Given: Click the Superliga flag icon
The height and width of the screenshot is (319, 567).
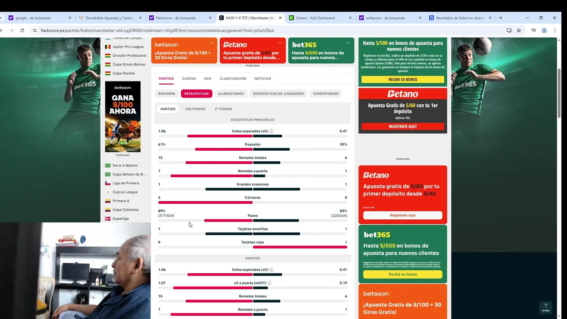Looking at the screenshot, I should [108, 218].
